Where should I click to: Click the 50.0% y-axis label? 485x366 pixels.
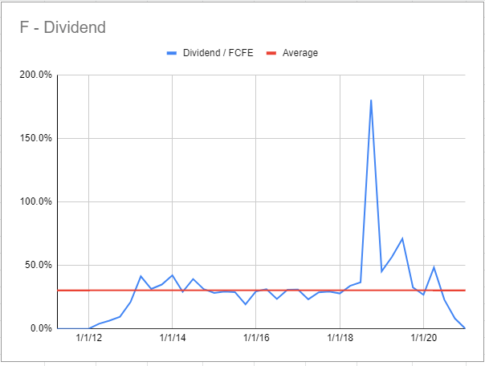point(39,265)
